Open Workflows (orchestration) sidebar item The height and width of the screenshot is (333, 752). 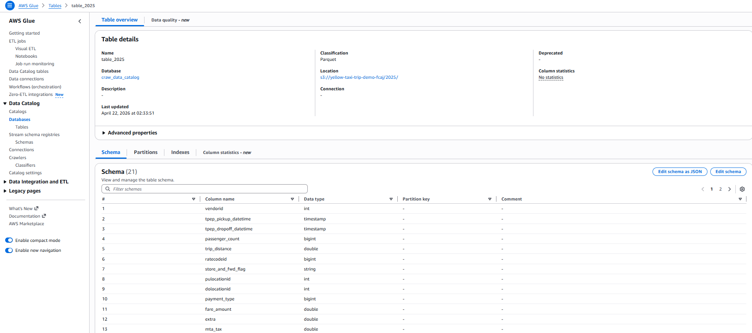click(x=35, y=87)
